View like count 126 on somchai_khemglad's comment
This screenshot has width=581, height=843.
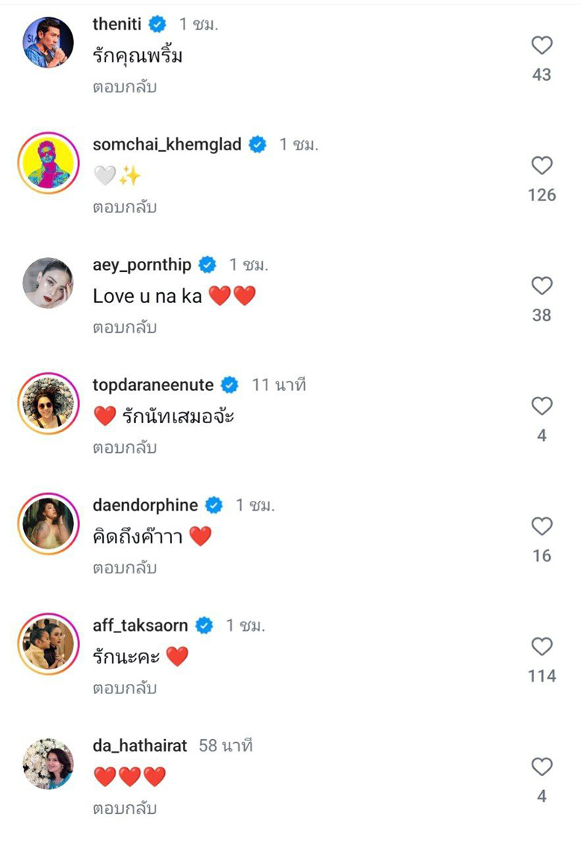point(541,195)
